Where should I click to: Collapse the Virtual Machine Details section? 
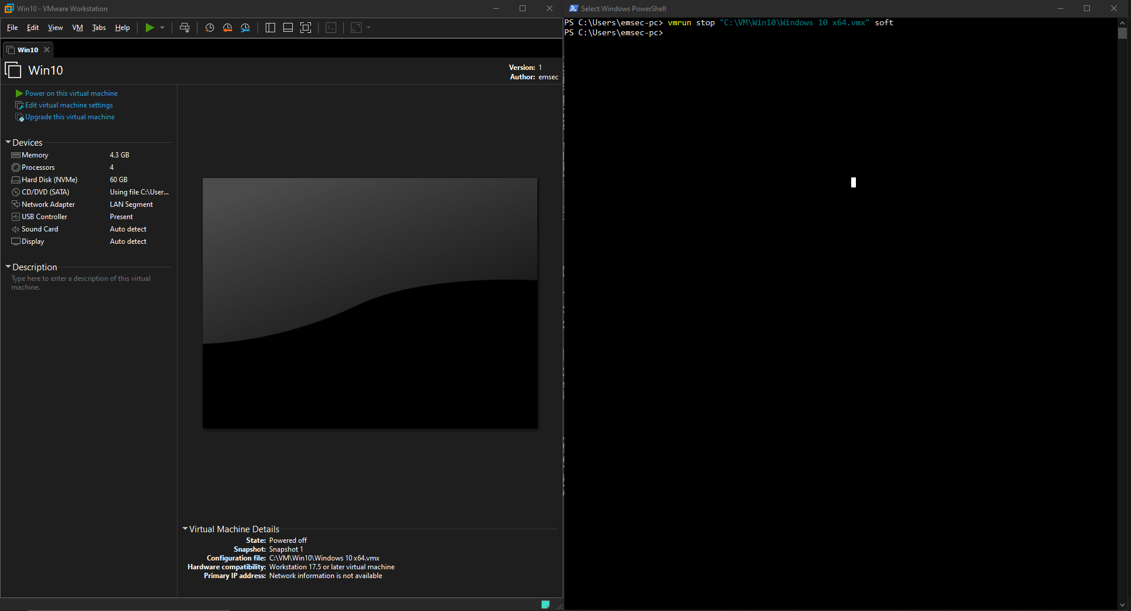coord(185,529)
